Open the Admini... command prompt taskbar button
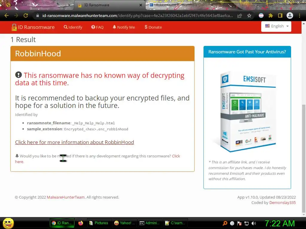 tap(150, 223)
